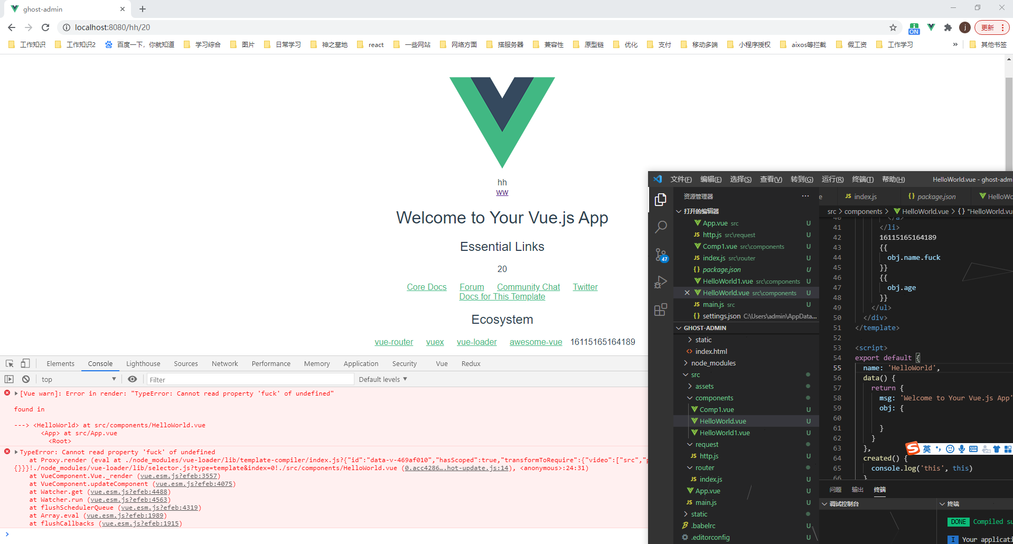
Task: Focus the console Filter input field
Action: 250,379
